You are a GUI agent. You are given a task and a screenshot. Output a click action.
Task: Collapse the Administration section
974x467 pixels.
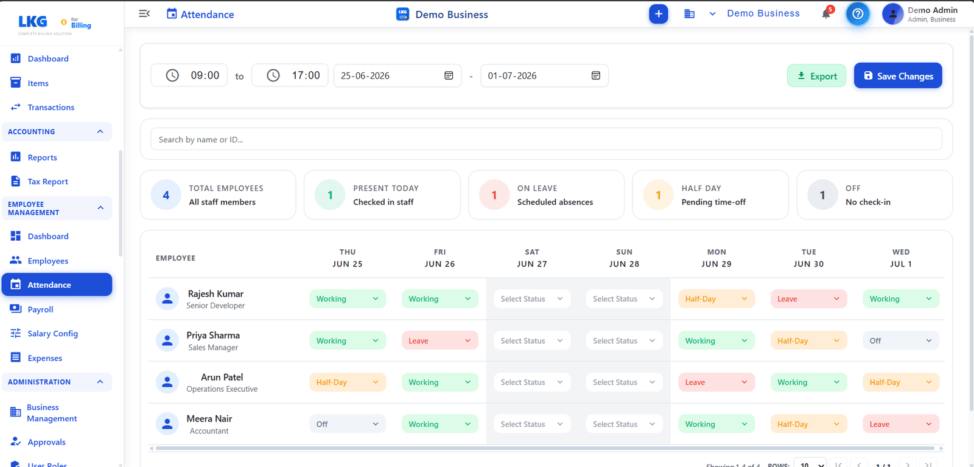pyautogui.click(x=100, y=382)
